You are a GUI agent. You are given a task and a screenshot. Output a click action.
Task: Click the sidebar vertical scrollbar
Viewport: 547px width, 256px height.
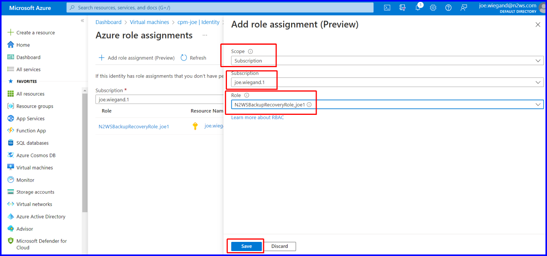pos(85,153)
